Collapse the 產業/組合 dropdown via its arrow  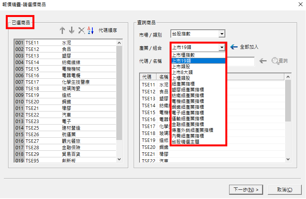(x=221, y=47)
